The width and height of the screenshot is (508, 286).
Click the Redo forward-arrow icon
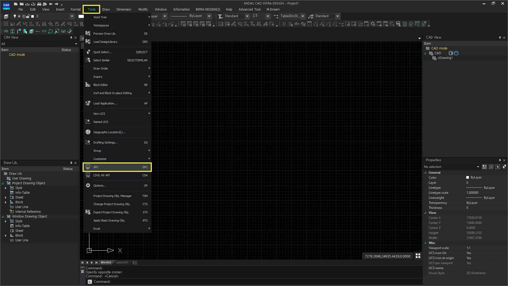point(56,4)
